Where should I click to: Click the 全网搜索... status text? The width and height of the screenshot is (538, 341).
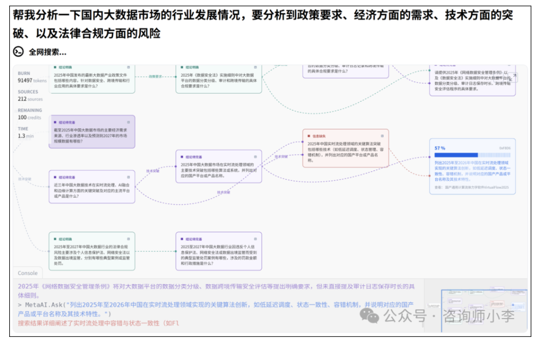[x=47, y=52]
